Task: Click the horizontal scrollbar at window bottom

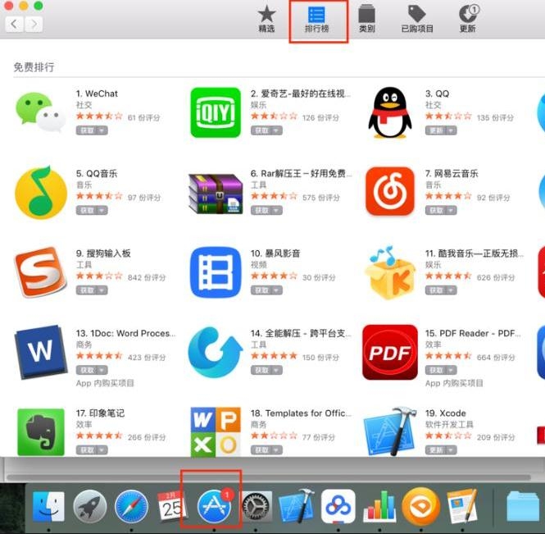Action: click(x=268, y=477)
